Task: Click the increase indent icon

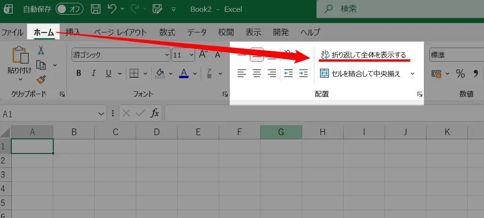Action: (x=304, y=73)
